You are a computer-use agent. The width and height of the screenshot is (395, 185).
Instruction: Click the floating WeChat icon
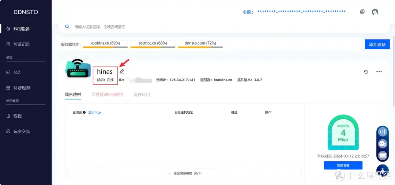pos(383,144)
